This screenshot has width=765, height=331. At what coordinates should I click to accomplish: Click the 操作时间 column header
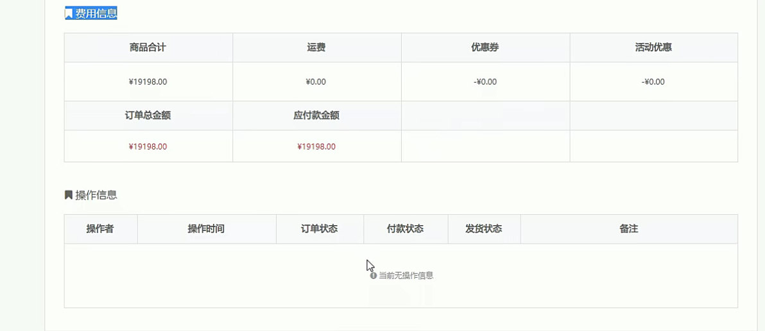207,228
